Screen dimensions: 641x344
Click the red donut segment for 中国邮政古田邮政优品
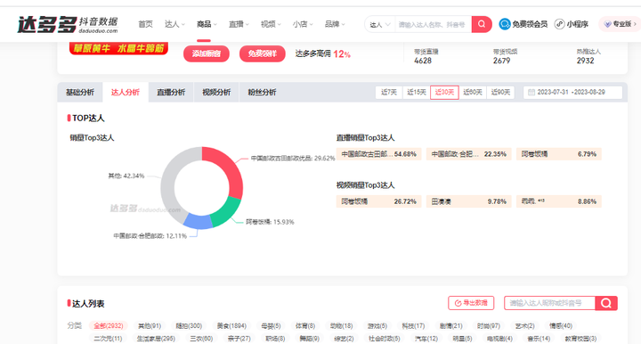coord(231,168)
